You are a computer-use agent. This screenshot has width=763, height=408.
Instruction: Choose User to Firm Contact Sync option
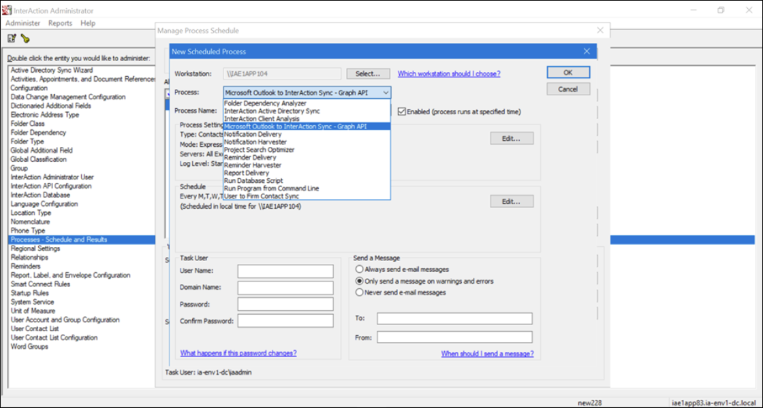click(307, 196)
